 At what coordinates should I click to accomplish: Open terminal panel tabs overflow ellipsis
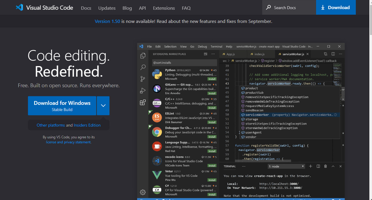tap(243, 166)
